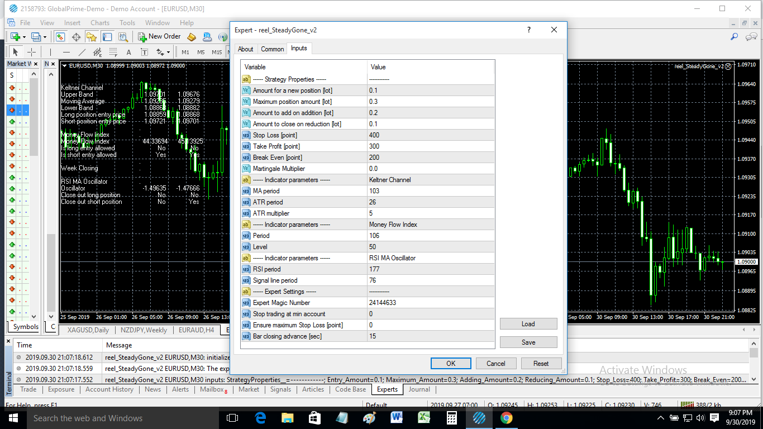Select the Fibonacci retracement tool

[113, 52]
